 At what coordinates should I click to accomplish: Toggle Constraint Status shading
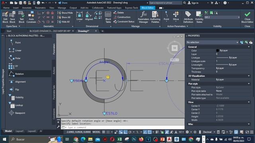124,21
